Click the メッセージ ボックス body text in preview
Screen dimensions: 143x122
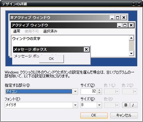point(27,56)
